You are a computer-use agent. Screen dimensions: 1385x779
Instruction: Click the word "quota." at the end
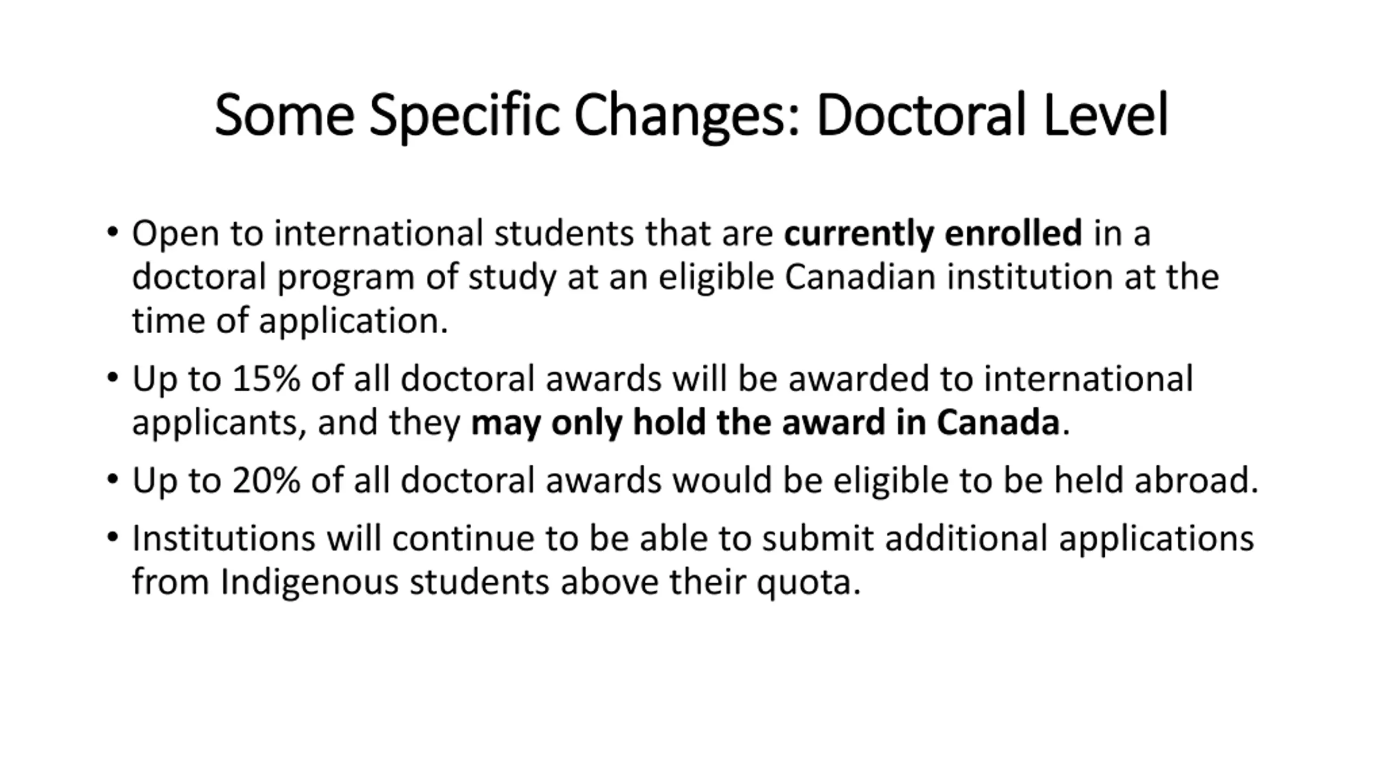coord(808,582)
